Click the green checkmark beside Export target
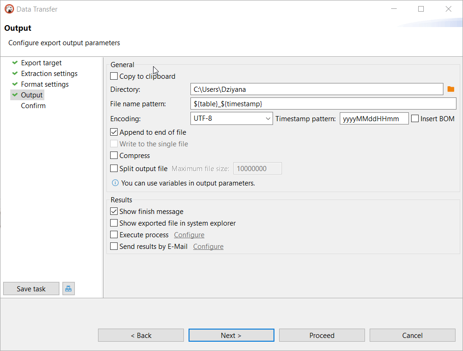The width and height of the screenshot is (463, 351). tap(15, 62)
